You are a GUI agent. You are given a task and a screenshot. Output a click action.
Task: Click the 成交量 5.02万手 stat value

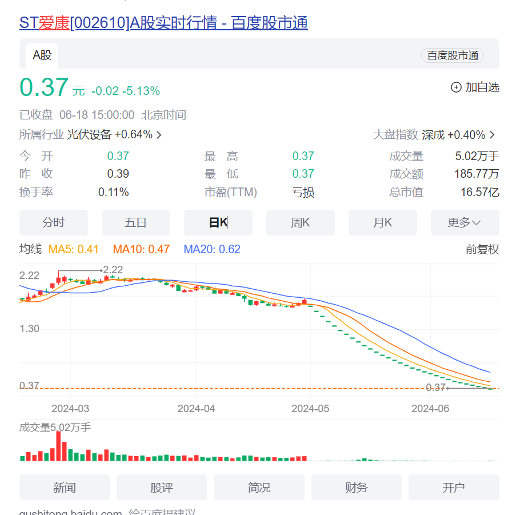click(x=477, y=156)
